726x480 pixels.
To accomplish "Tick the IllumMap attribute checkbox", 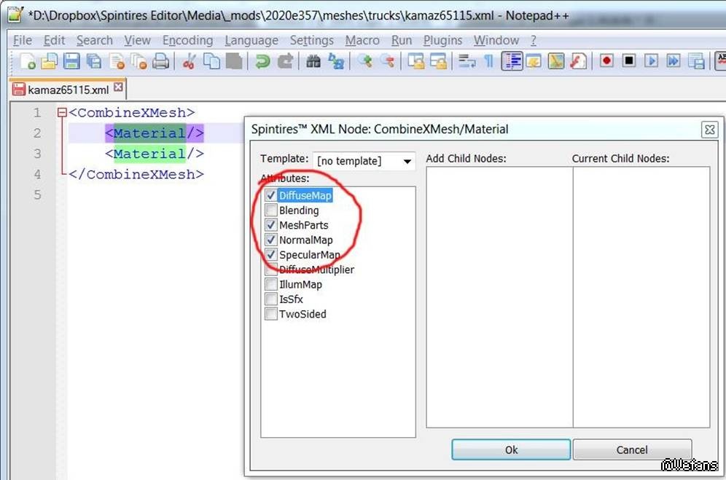I will click(271, 285).
